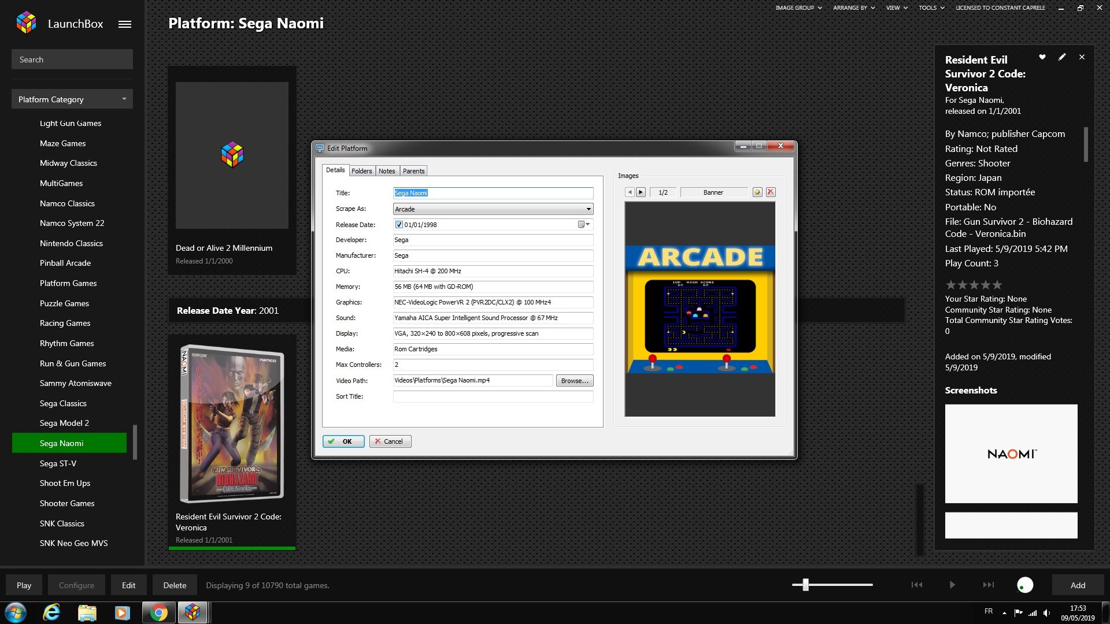This screenshot has height=624, width=1110.
Task: Click the round white status indicator
Action: (x=1025, y=585)
